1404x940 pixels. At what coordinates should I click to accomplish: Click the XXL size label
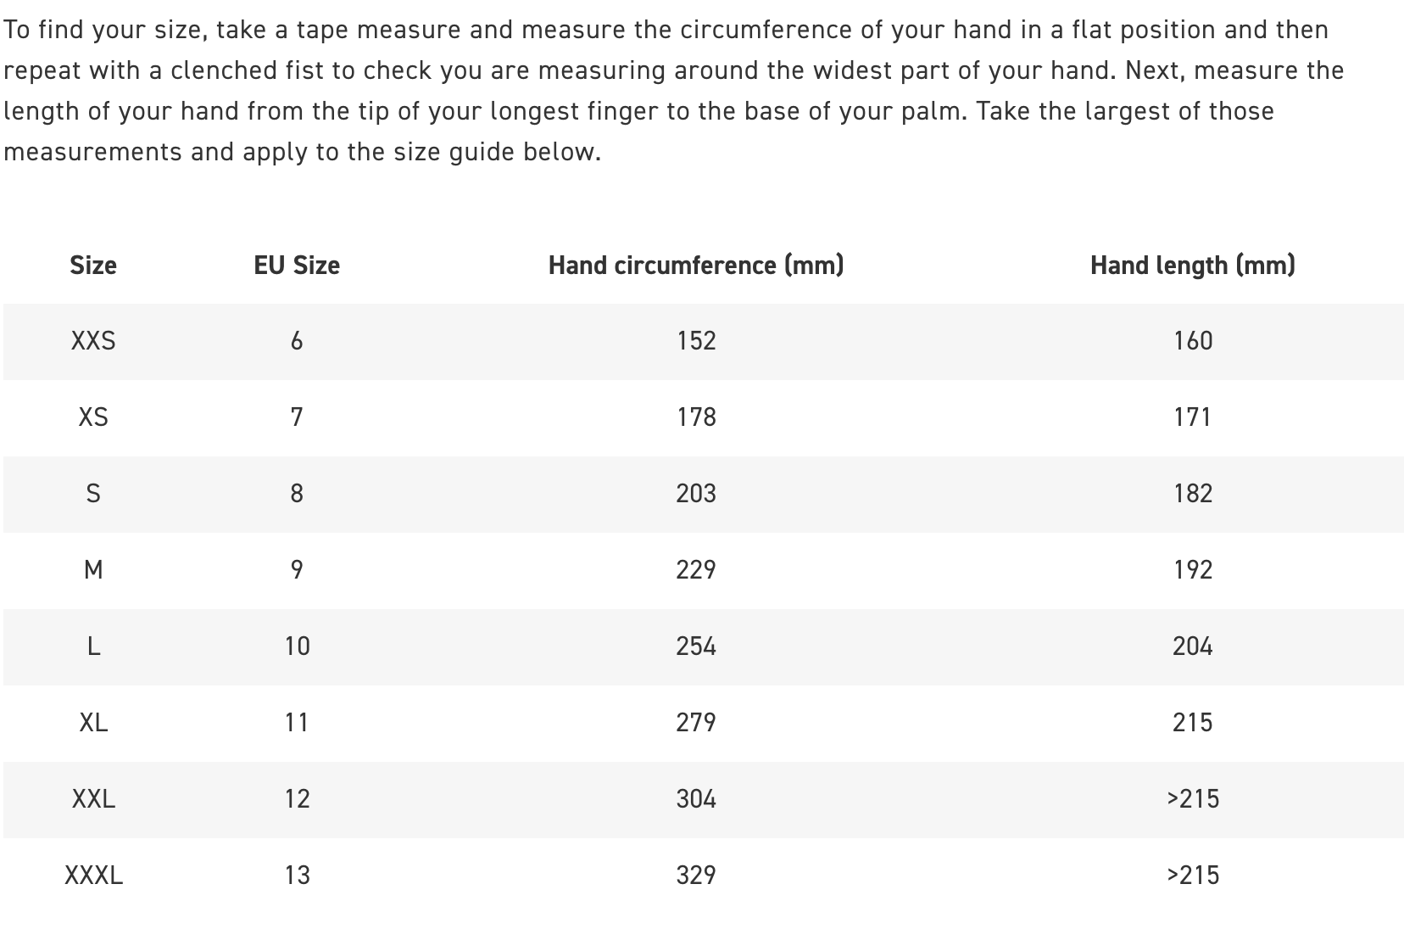click(93, 799)
